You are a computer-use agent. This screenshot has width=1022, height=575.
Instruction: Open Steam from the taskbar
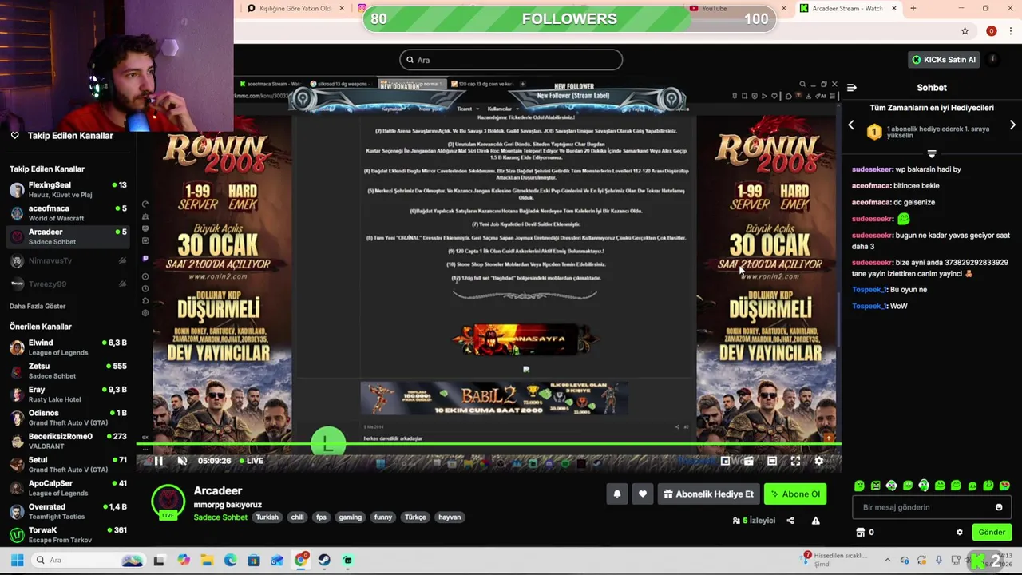pyautogui.click(x=324, y=560)
